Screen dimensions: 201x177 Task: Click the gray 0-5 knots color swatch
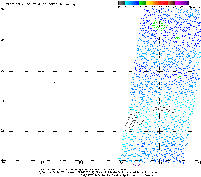(122, 3)
